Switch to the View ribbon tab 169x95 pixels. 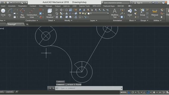(x=41, y=6)
